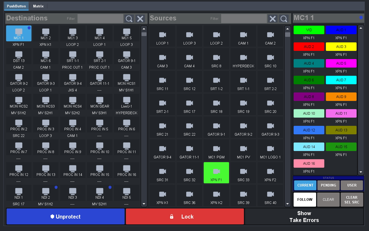Select green VID level swatch
The height and width of the screenshot is (231, 369).
(x=309, y=30)
